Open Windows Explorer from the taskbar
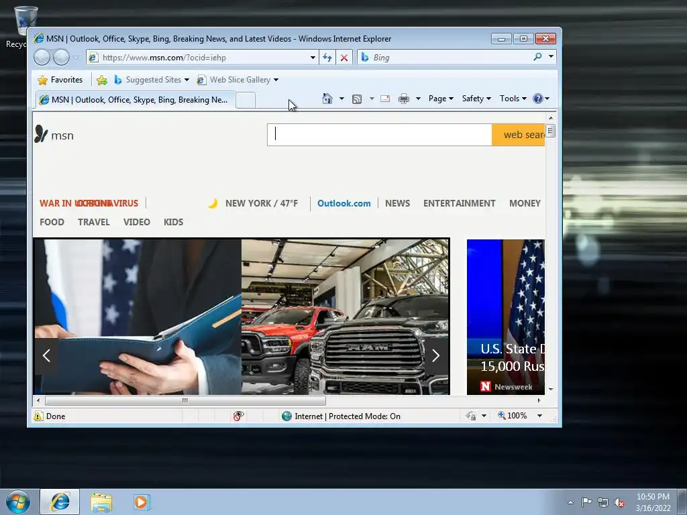The width and height of the screenshot is (687, 515). click(x=101, y=502)
